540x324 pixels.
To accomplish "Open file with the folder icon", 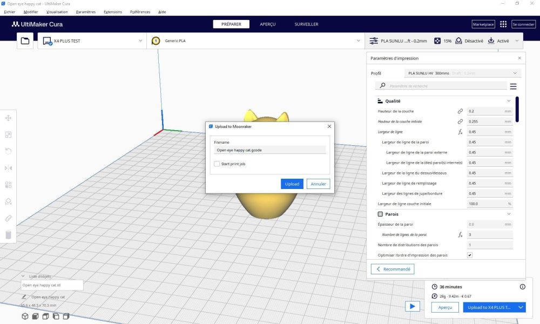I will (25, 41).
